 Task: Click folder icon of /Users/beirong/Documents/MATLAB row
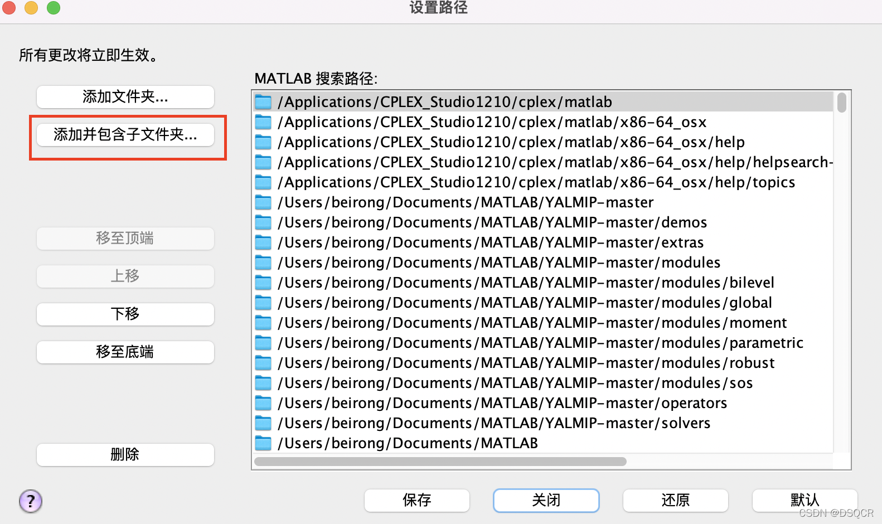[263, 443]
